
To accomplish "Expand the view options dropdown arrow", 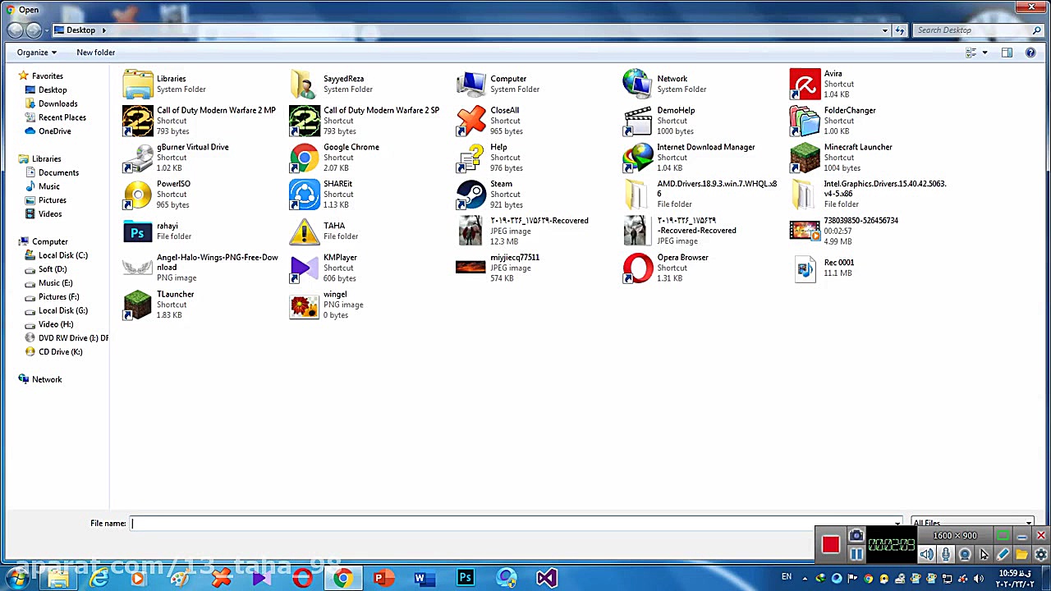I will 984,53.
